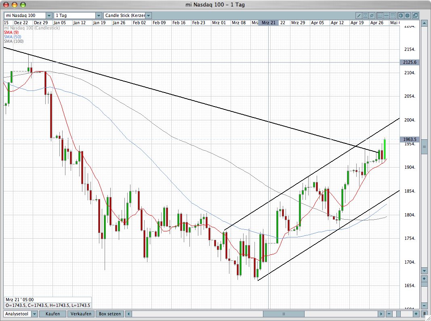Click the 1963.5 current price label

click(x=410, y=139)
